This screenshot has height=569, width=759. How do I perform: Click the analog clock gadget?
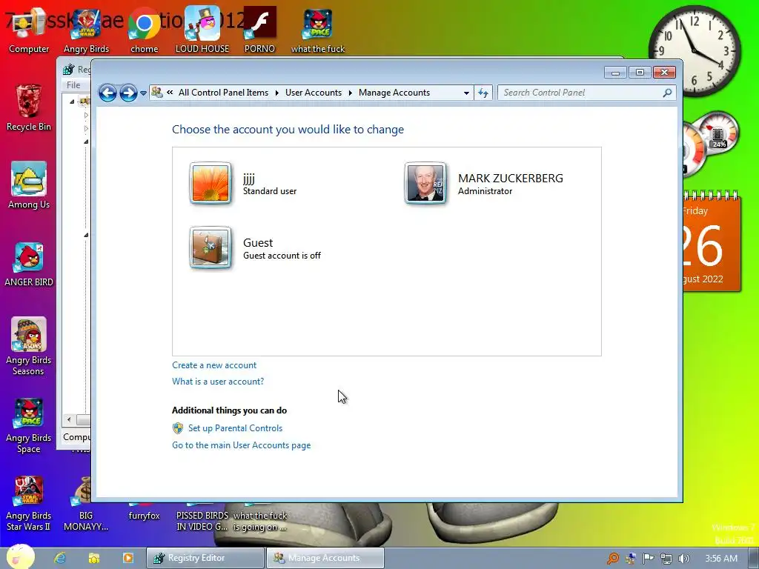695,50
